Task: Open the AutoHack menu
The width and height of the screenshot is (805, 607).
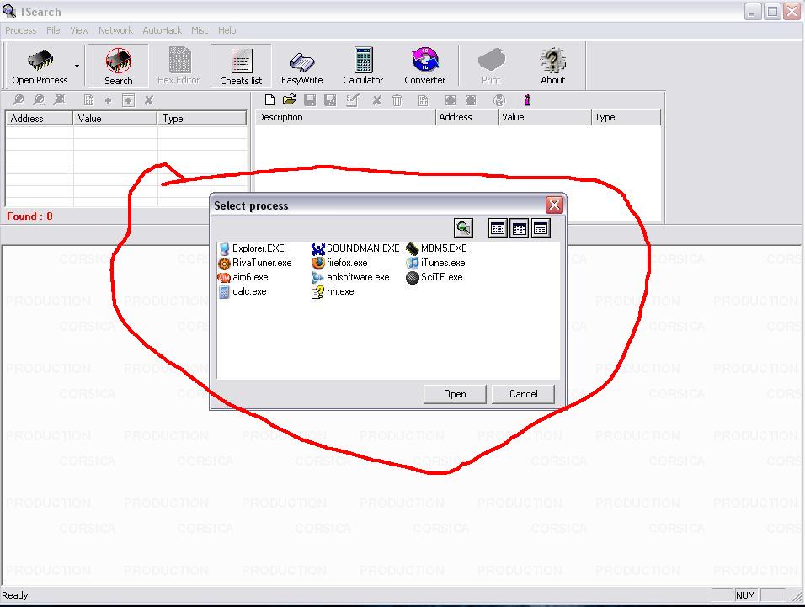Action: click(x=162, y=30)
